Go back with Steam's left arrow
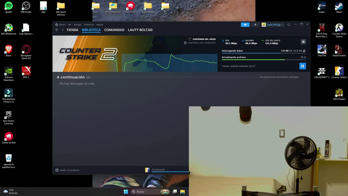This screenshot has height=196, width=348. click(x=57, y=30)
